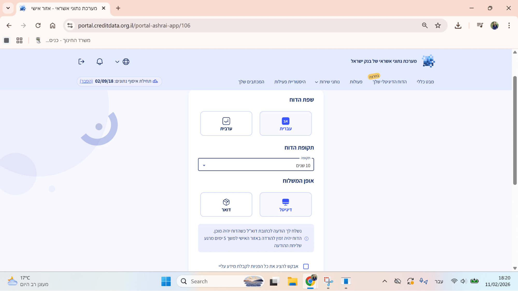The width and height of the screenshot is (518, 291).
Task: Open המכתבים שלך menu item
Action: click(251, 82)
